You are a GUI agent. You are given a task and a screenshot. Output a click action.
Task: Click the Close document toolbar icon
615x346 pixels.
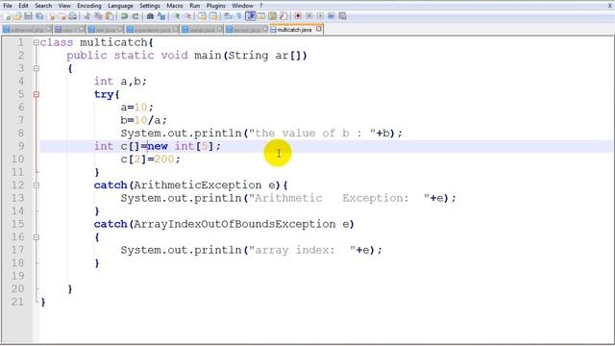pos(52,16)
